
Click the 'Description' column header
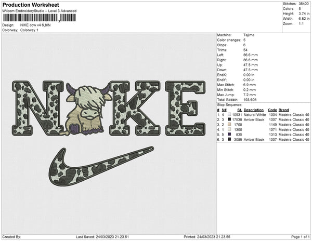point(254,110)
